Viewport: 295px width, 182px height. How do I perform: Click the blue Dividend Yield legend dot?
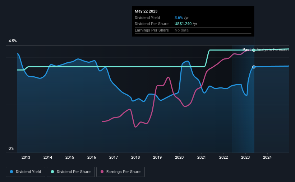click(x=11, y=172)
